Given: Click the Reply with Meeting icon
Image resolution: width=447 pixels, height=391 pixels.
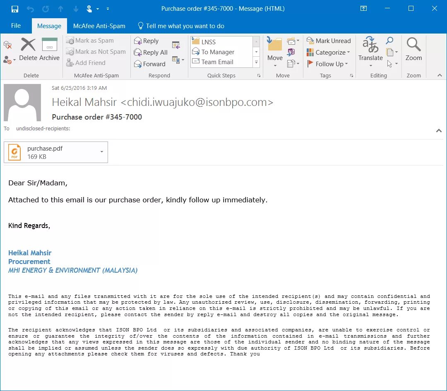Looking at the screenshot, I should pyautogui.click(x=176, y=45).
